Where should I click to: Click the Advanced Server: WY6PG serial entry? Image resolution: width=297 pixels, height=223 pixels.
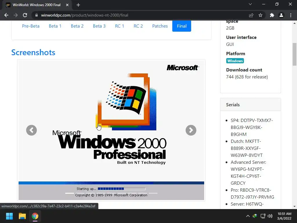pos(248,172)
